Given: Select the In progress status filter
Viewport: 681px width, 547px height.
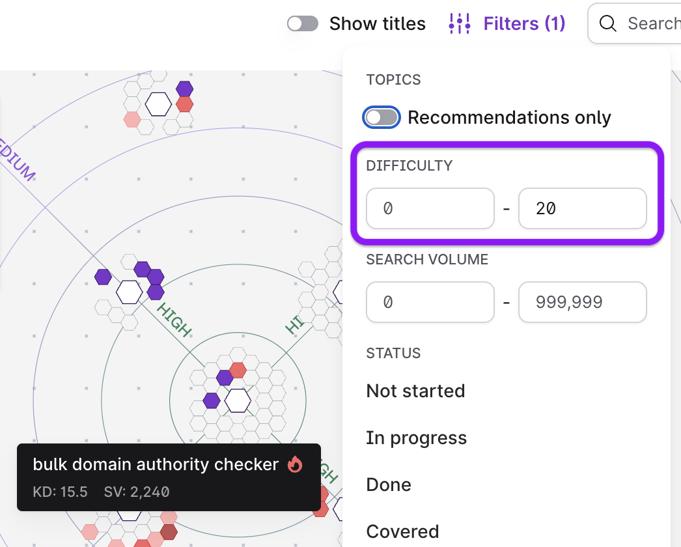Looking at the screenshot, I should (x=416, y=438).
